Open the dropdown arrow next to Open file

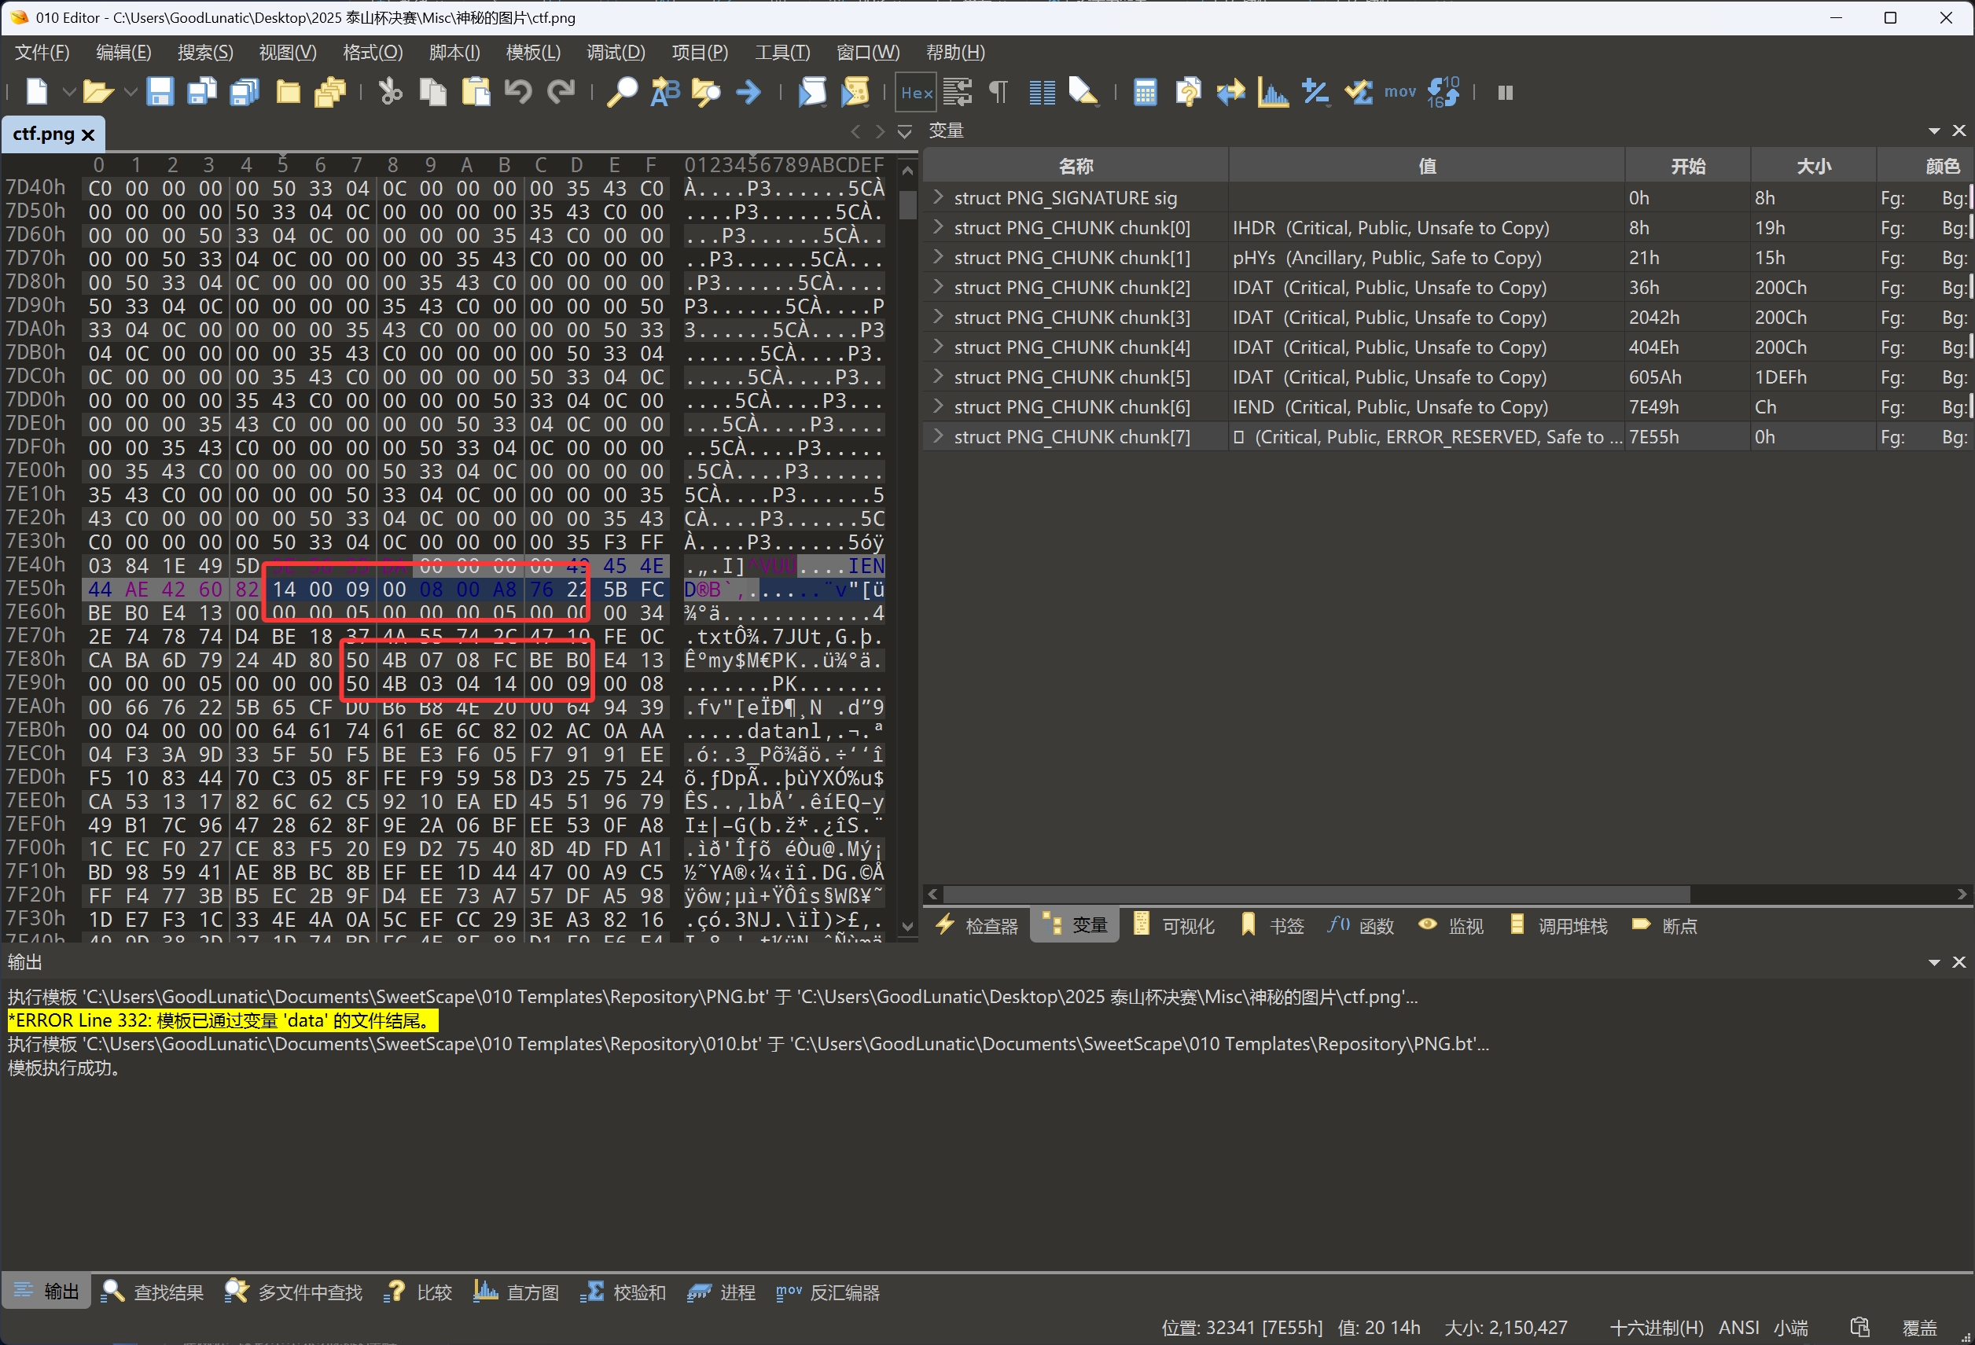(x=130, y=92)
